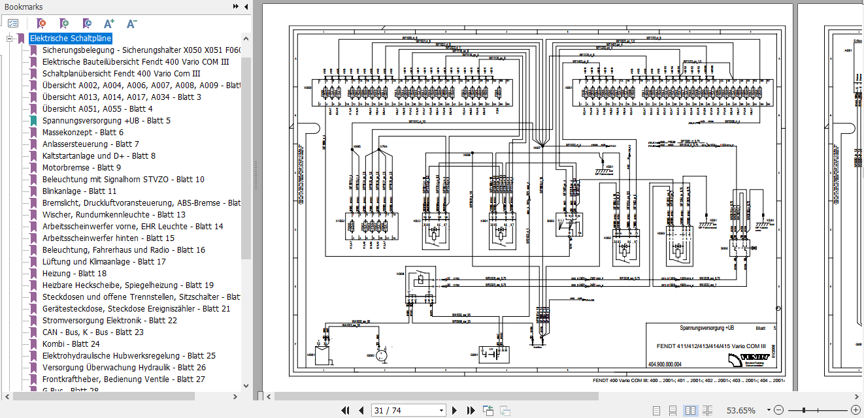Click the zoom out minus button
The width and height of the screenshot is (864, 418).
(778, 410)
